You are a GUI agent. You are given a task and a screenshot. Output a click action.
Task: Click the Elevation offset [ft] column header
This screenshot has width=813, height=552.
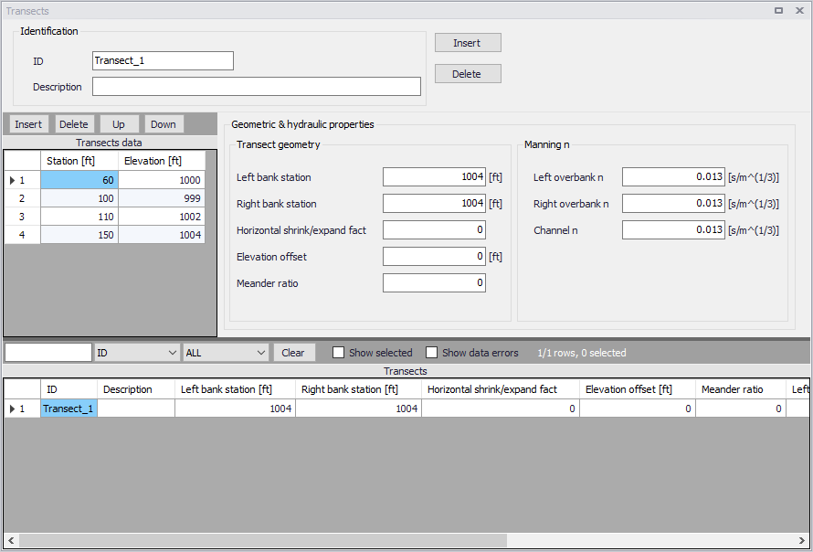(x=638, y=389)
